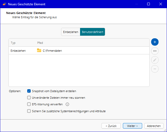Click the Einbeziehen type cell in list
The image size is (167, 132).
[x=18, y=51]
